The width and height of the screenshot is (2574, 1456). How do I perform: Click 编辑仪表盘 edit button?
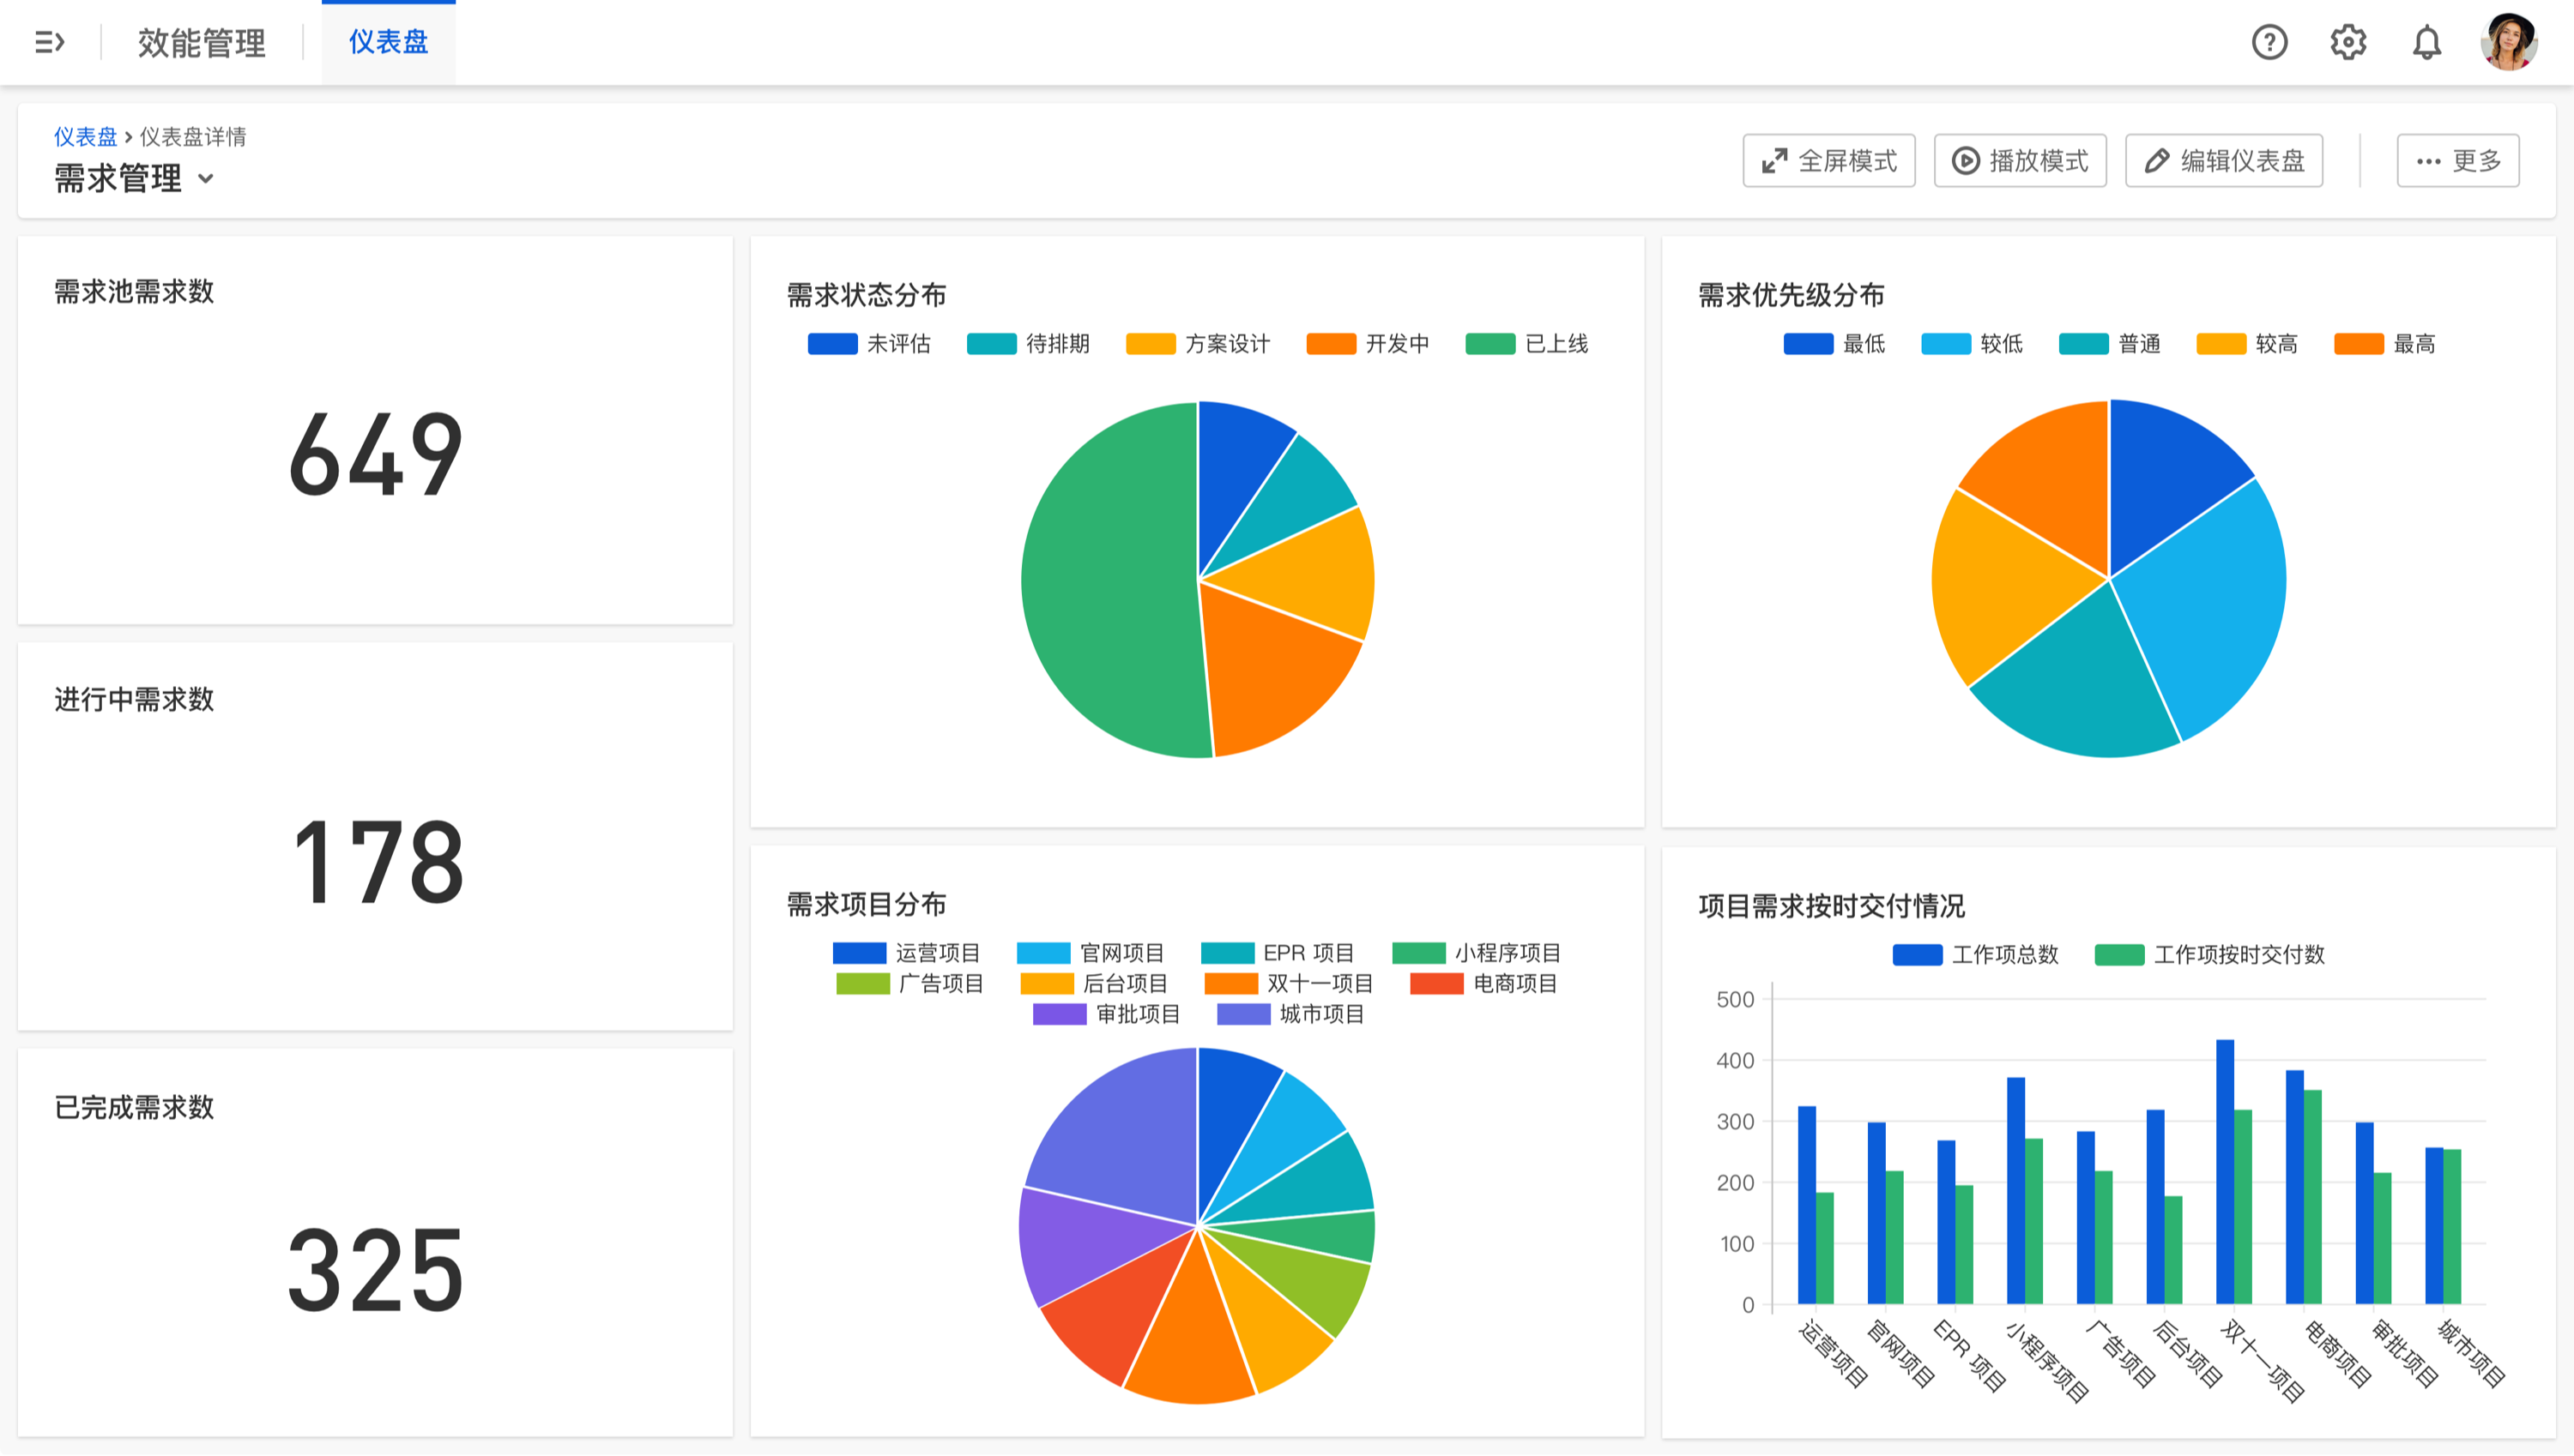click(2223, 160)
